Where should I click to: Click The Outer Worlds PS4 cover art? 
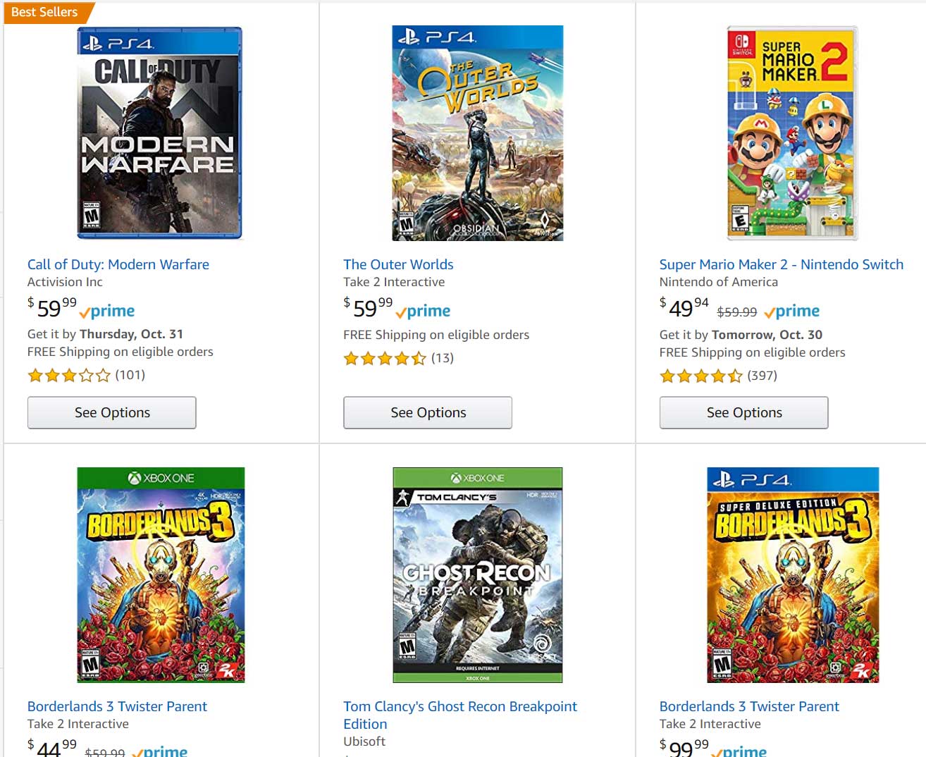click(477, 133)
